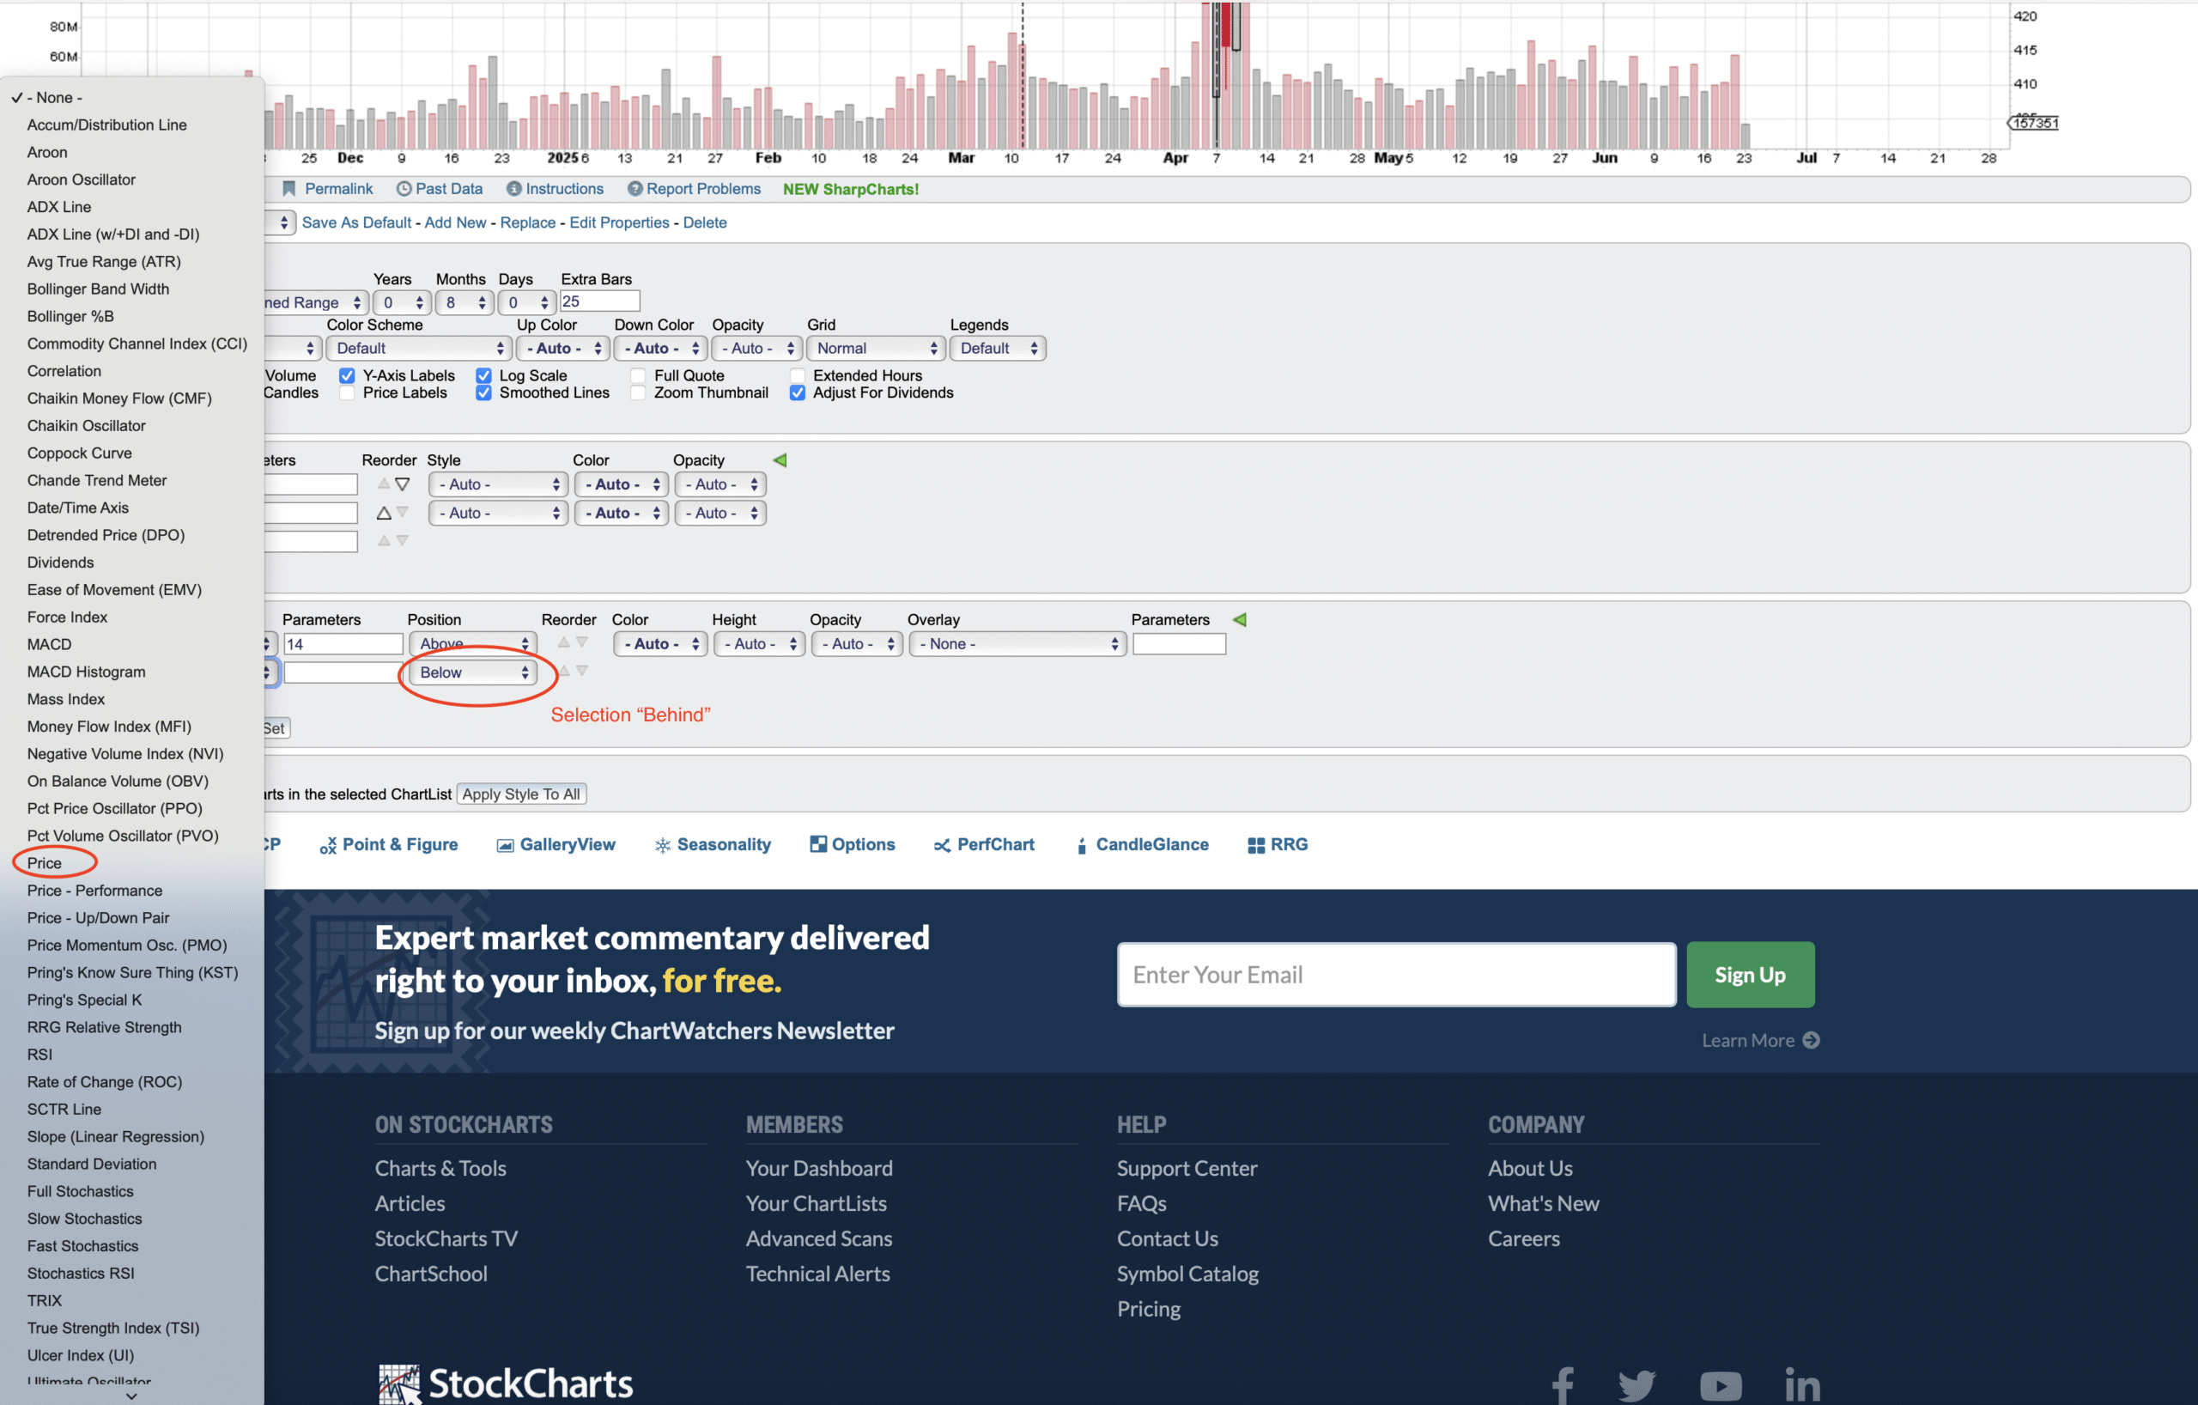Screen dimensions: 2198x1405
Task: Click the Report Problems question icon
Action: (x=635, y=189)
